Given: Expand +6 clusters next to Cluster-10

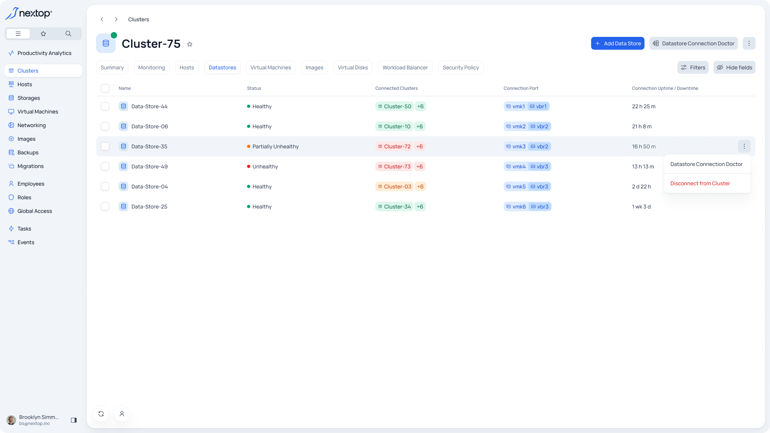Looking at the screenshot, I should (419, 126).
